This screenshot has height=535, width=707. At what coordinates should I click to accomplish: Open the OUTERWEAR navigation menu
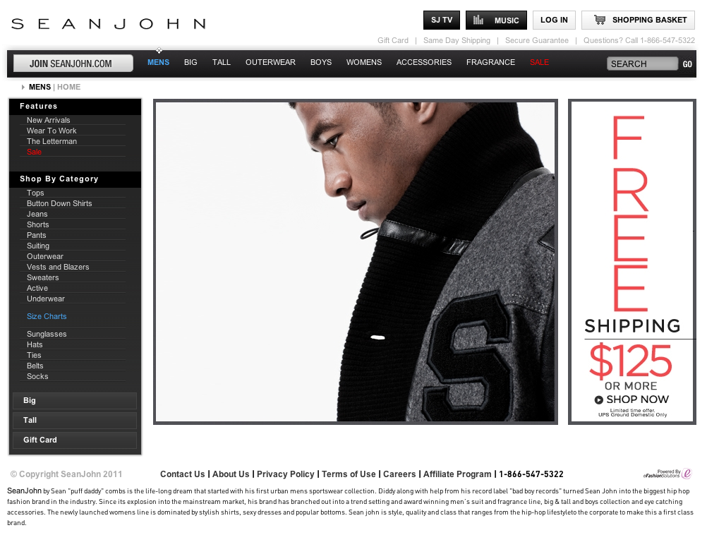[270, 62]
